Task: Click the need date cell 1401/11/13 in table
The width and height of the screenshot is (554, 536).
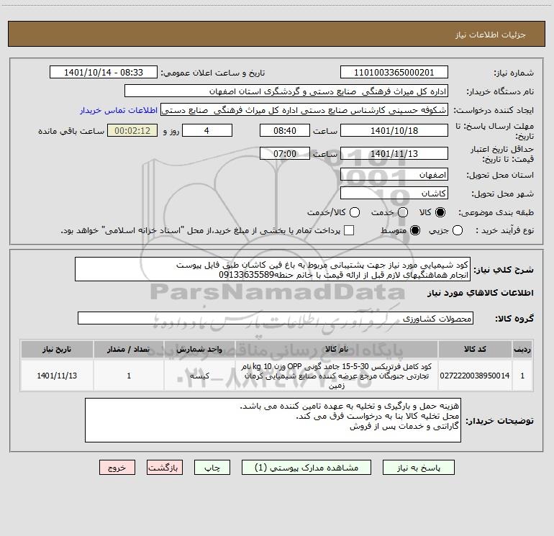Action: pos(57,376)
